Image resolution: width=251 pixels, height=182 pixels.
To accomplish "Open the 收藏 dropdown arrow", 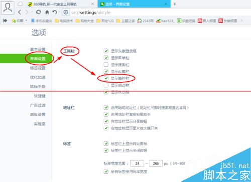I will pyautogui.click(x=26, y=21).
